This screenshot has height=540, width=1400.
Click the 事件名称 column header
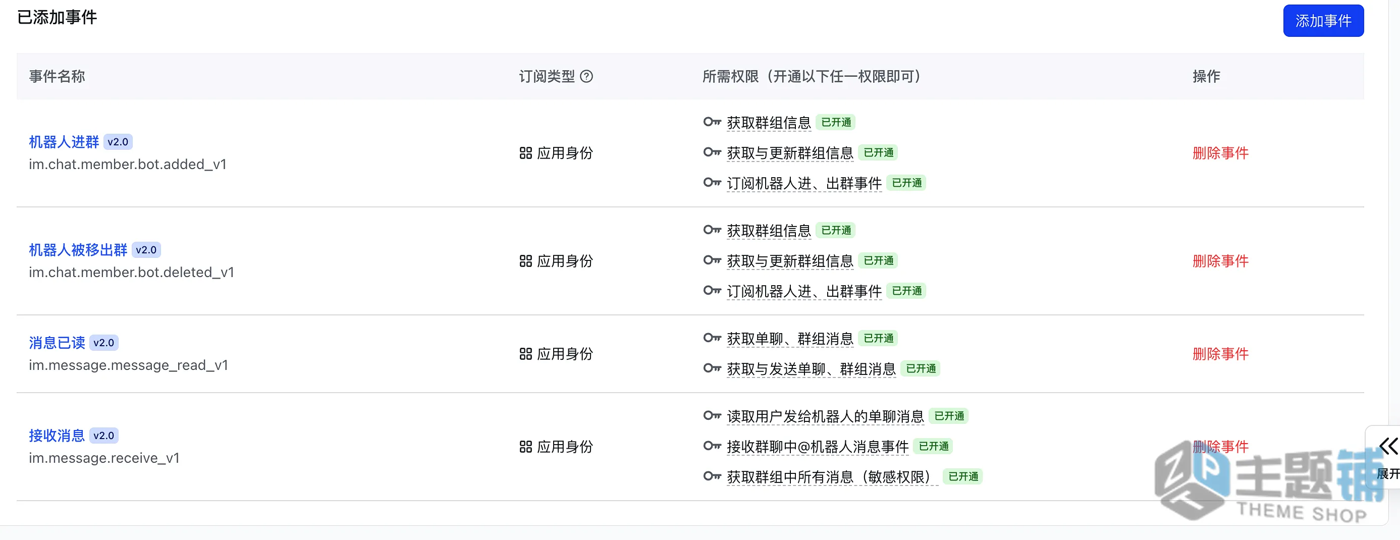57,76
